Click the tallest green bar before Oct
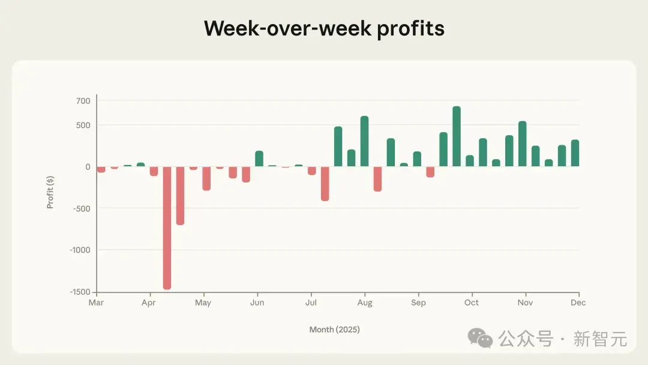648x365 pixels. pyautogui.click(x=457, y=136)
